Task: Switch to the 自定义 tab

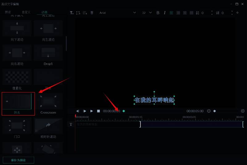Action: 26,12
